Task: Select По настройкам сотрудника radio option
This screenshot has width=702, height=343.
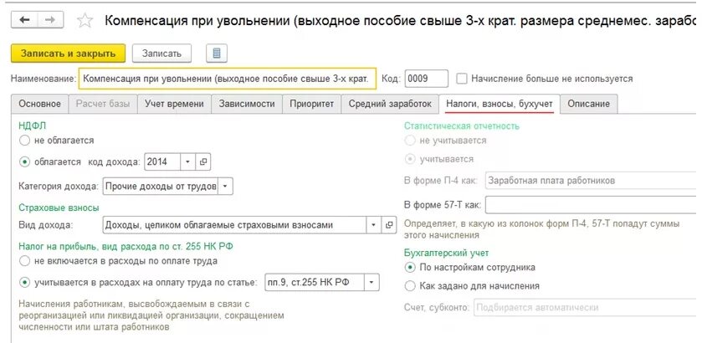Action: tap(409, 268)
